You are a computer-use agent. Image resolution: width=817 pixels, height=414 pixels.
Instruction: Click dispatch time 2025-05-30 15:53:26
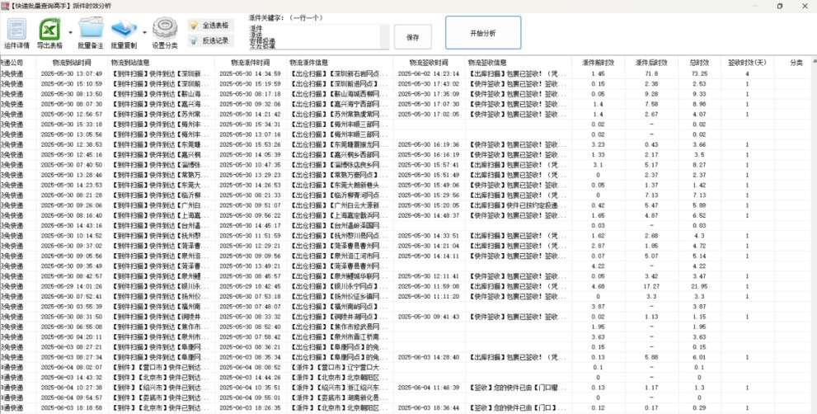[250, 144]
